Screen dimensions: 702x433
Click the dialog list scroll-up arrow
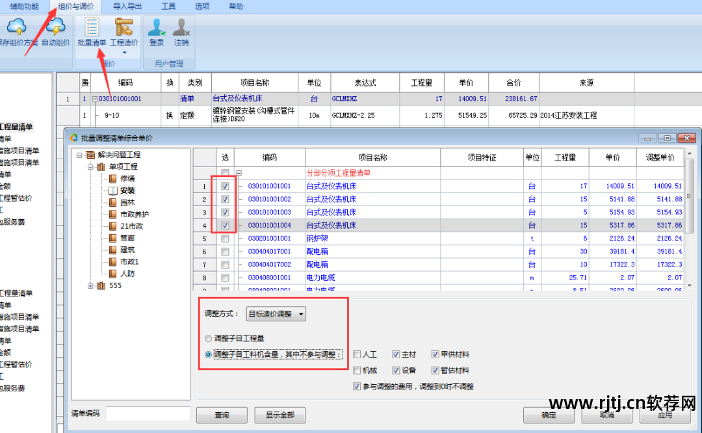[690, 153]
